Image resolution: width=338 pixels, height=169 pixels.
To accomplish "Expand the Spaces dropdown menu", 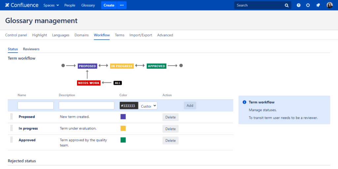I will tap(51, 5).
